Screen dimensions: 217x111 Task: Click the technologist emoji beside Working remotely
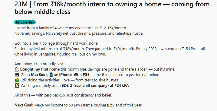[x=17, y=85]
